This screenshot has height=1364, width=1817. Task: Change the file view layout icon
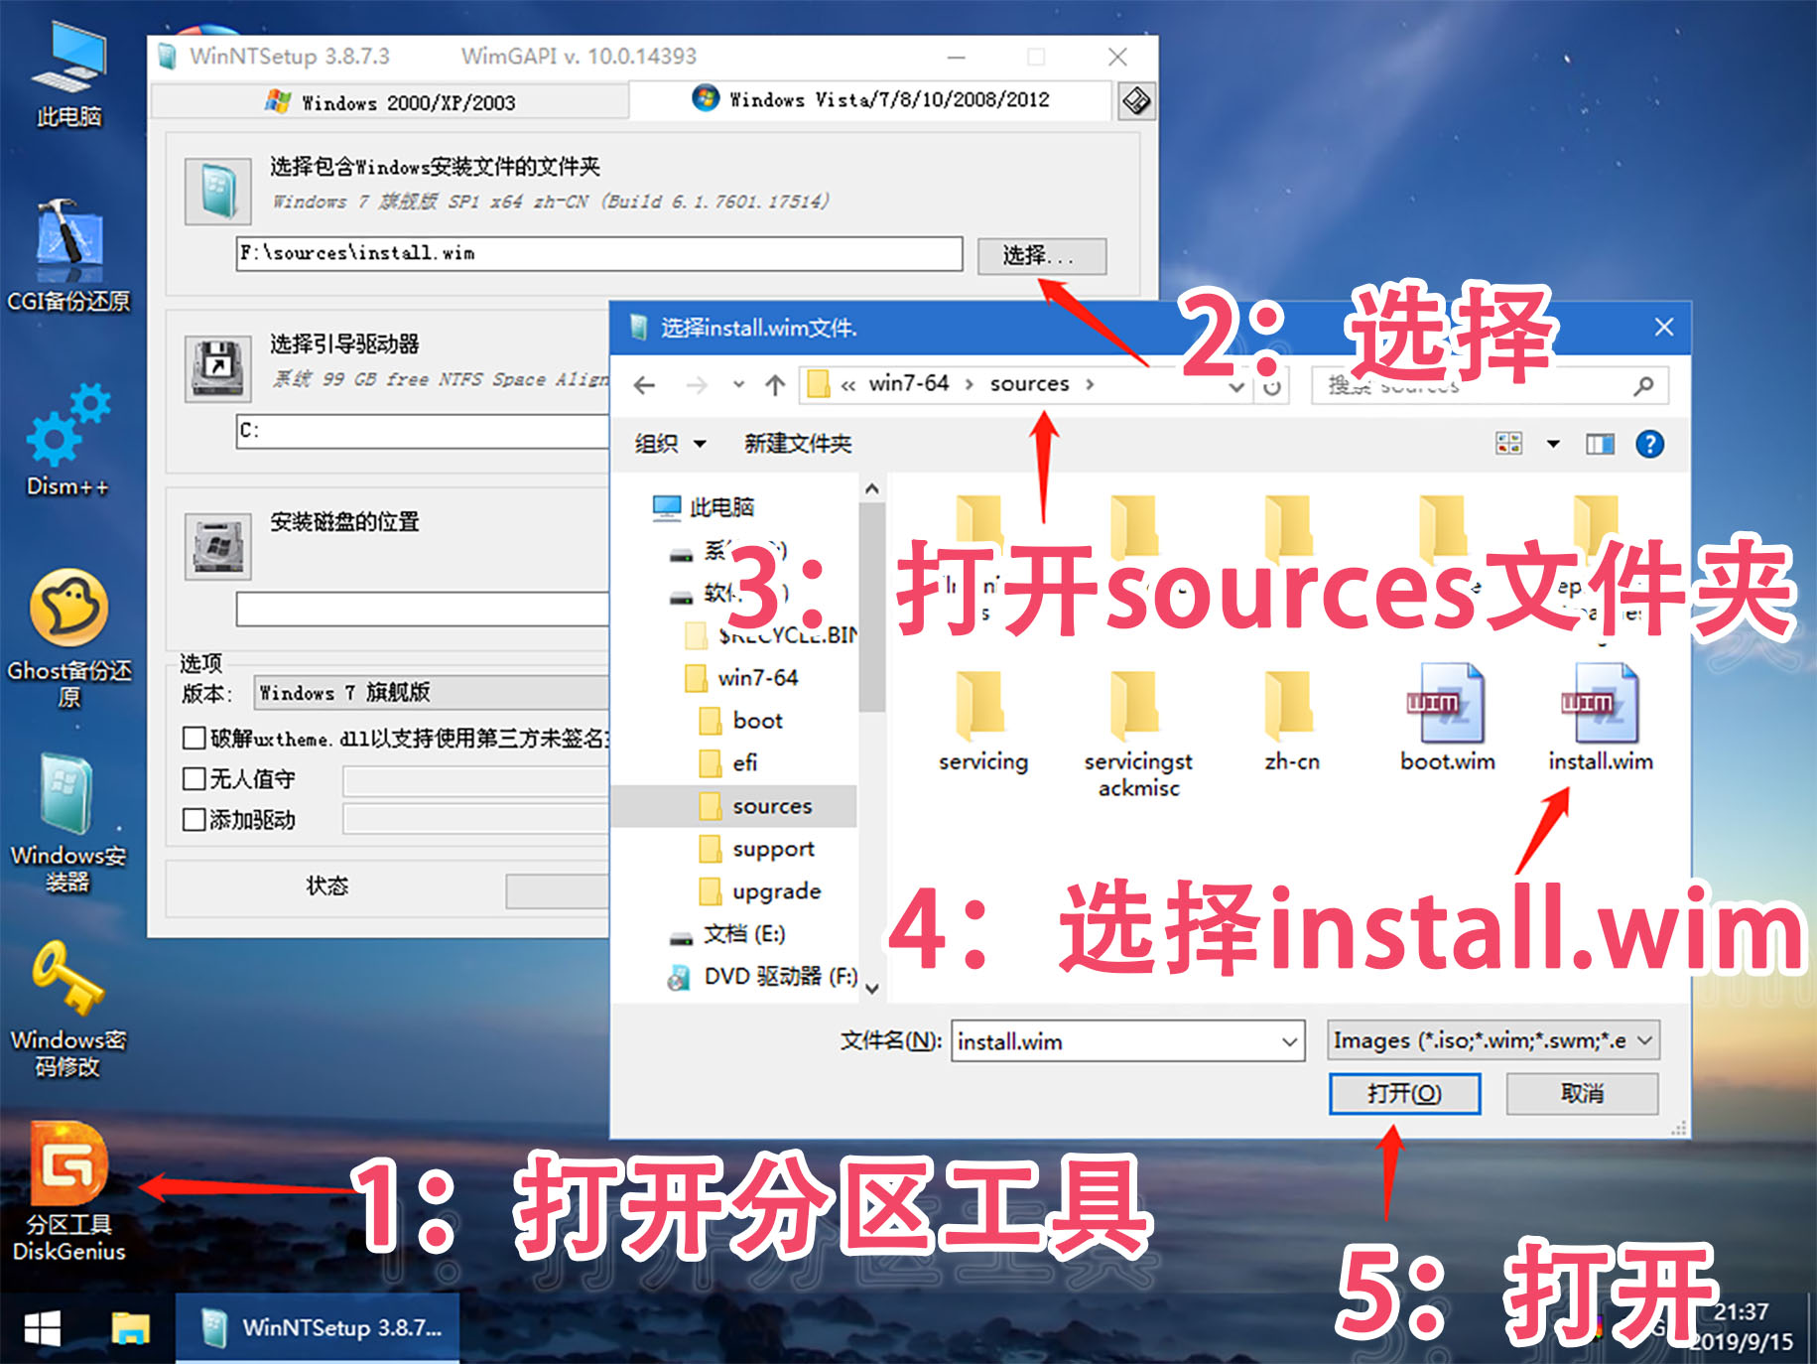pyautogui.click(x=1508, y=444)
